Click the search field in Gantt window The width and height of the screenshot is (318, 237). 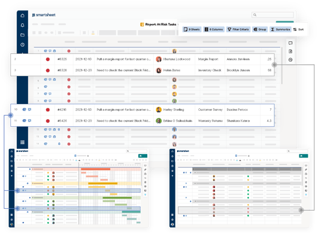(137, 151)
